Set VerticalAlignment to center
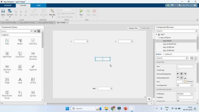This screenshot has width=199, height=112. tap(182, 78)
